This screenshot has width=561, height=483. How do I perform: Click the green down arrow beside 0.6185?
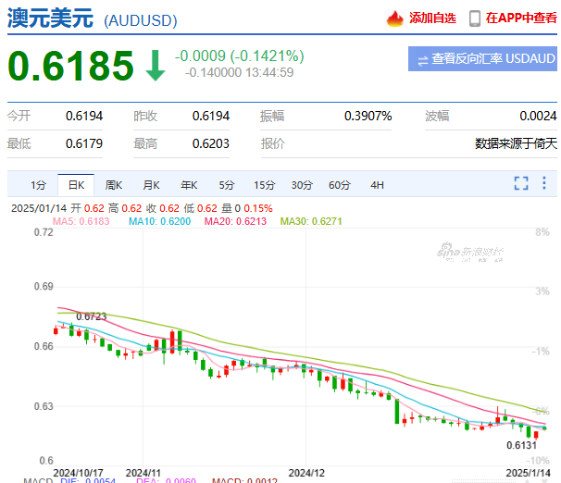(155, 66)
